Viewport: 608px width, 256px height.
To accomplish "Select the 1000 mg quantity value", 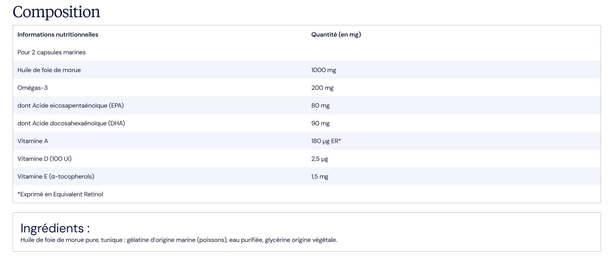I will (324, 70).
